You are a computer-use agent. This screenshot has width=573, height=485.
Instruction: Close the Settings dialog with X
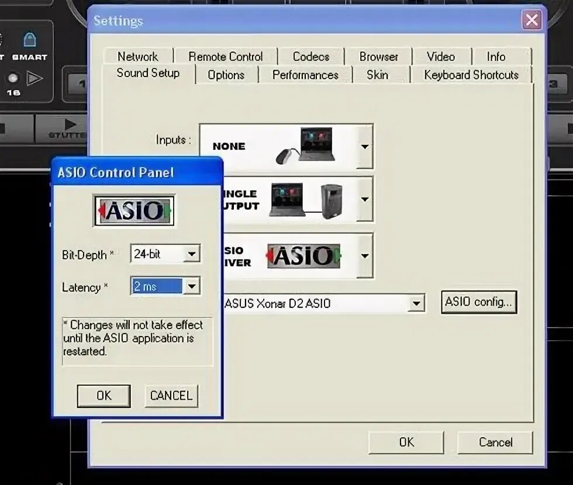click(x=531, y=20)
